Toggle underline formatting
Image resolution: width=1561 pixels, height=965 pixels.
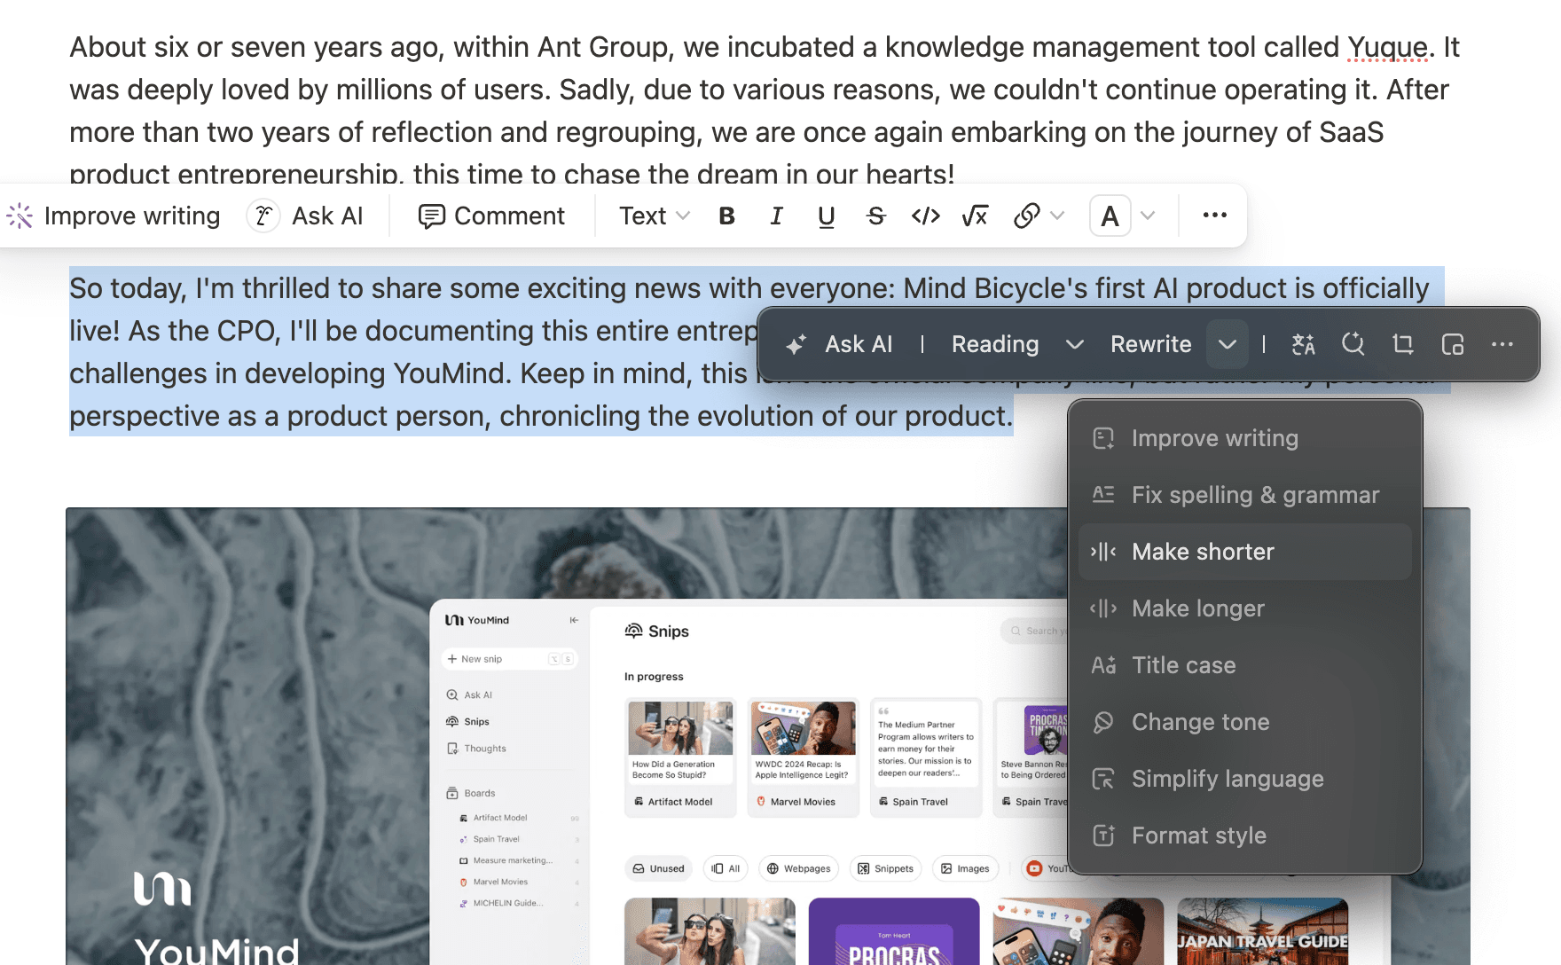(826, 216)
